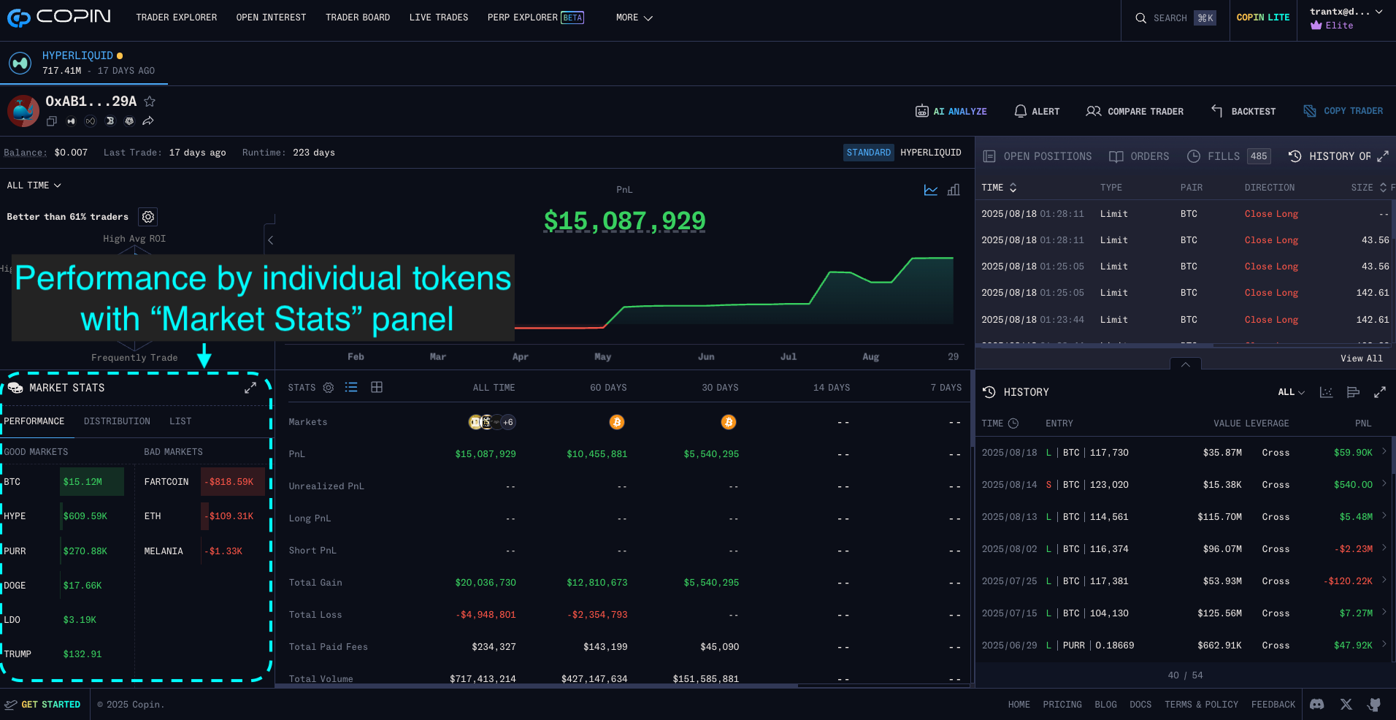This screenshot has height=720, width=1396.
Task: Click BTC $15.12M good market bar
Action: click(92, 482)
